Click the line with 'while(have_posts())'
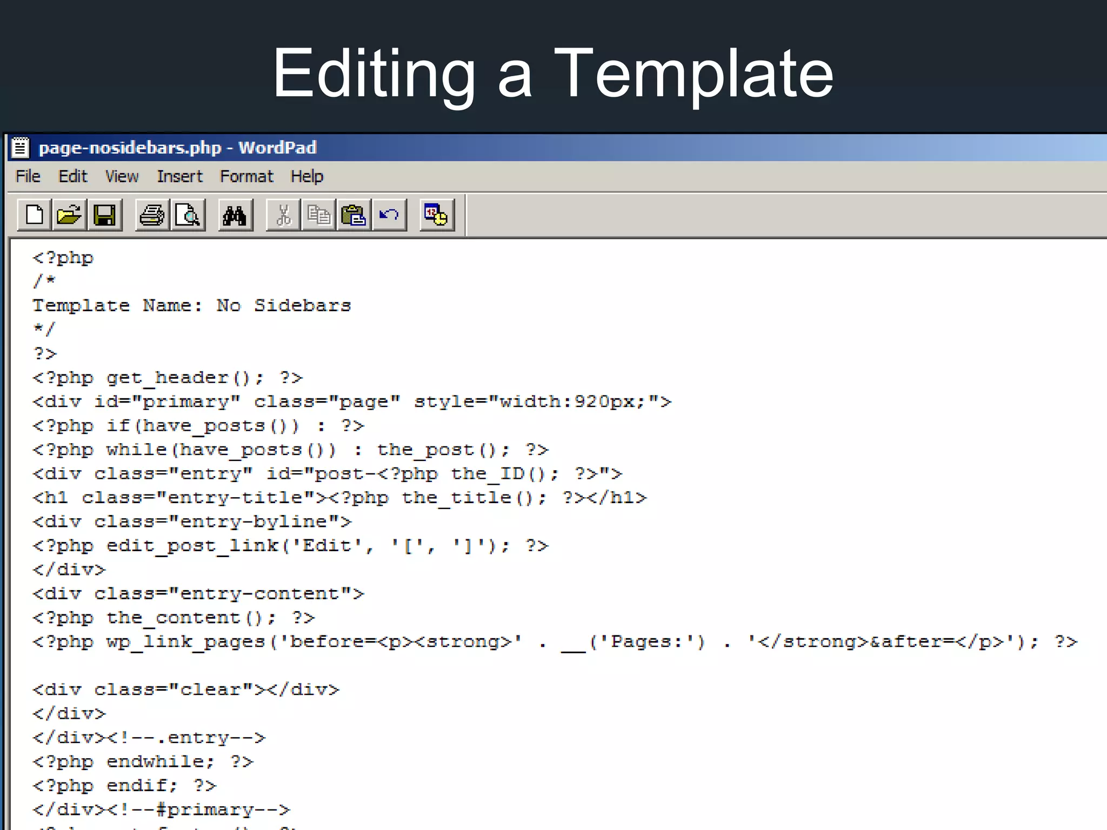Viewport: 1107px width, 830px height. [x=291, y=450]
